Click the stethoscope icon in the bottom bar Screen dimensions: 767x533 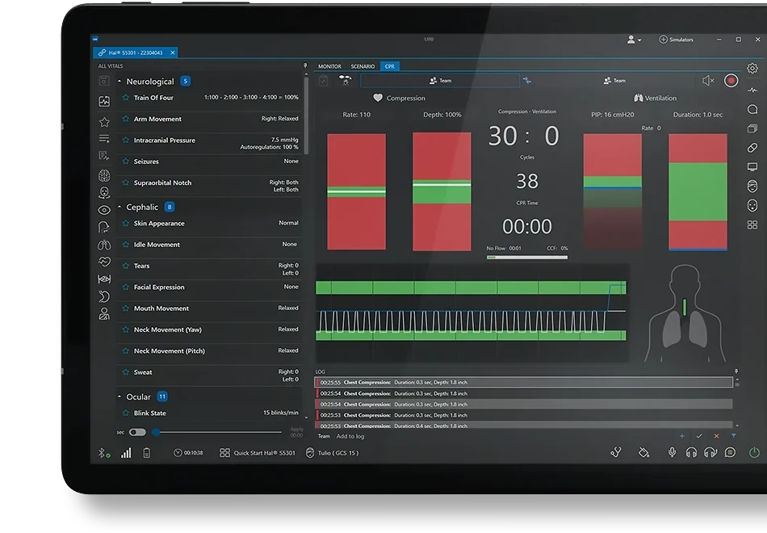[x=616, y=453]
